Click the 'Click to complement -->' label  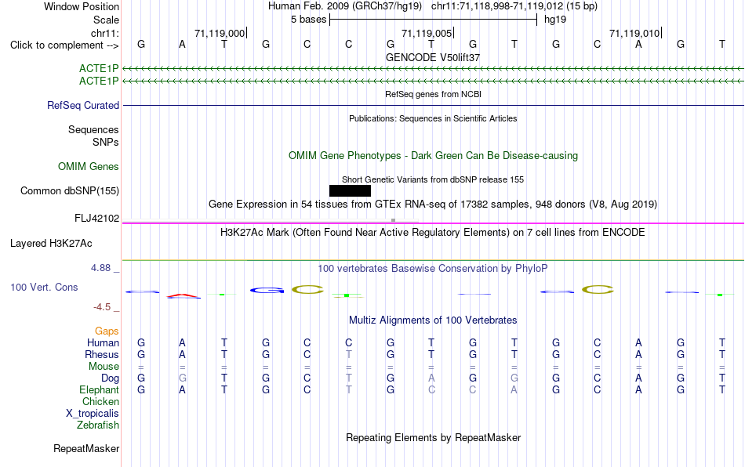64,45
